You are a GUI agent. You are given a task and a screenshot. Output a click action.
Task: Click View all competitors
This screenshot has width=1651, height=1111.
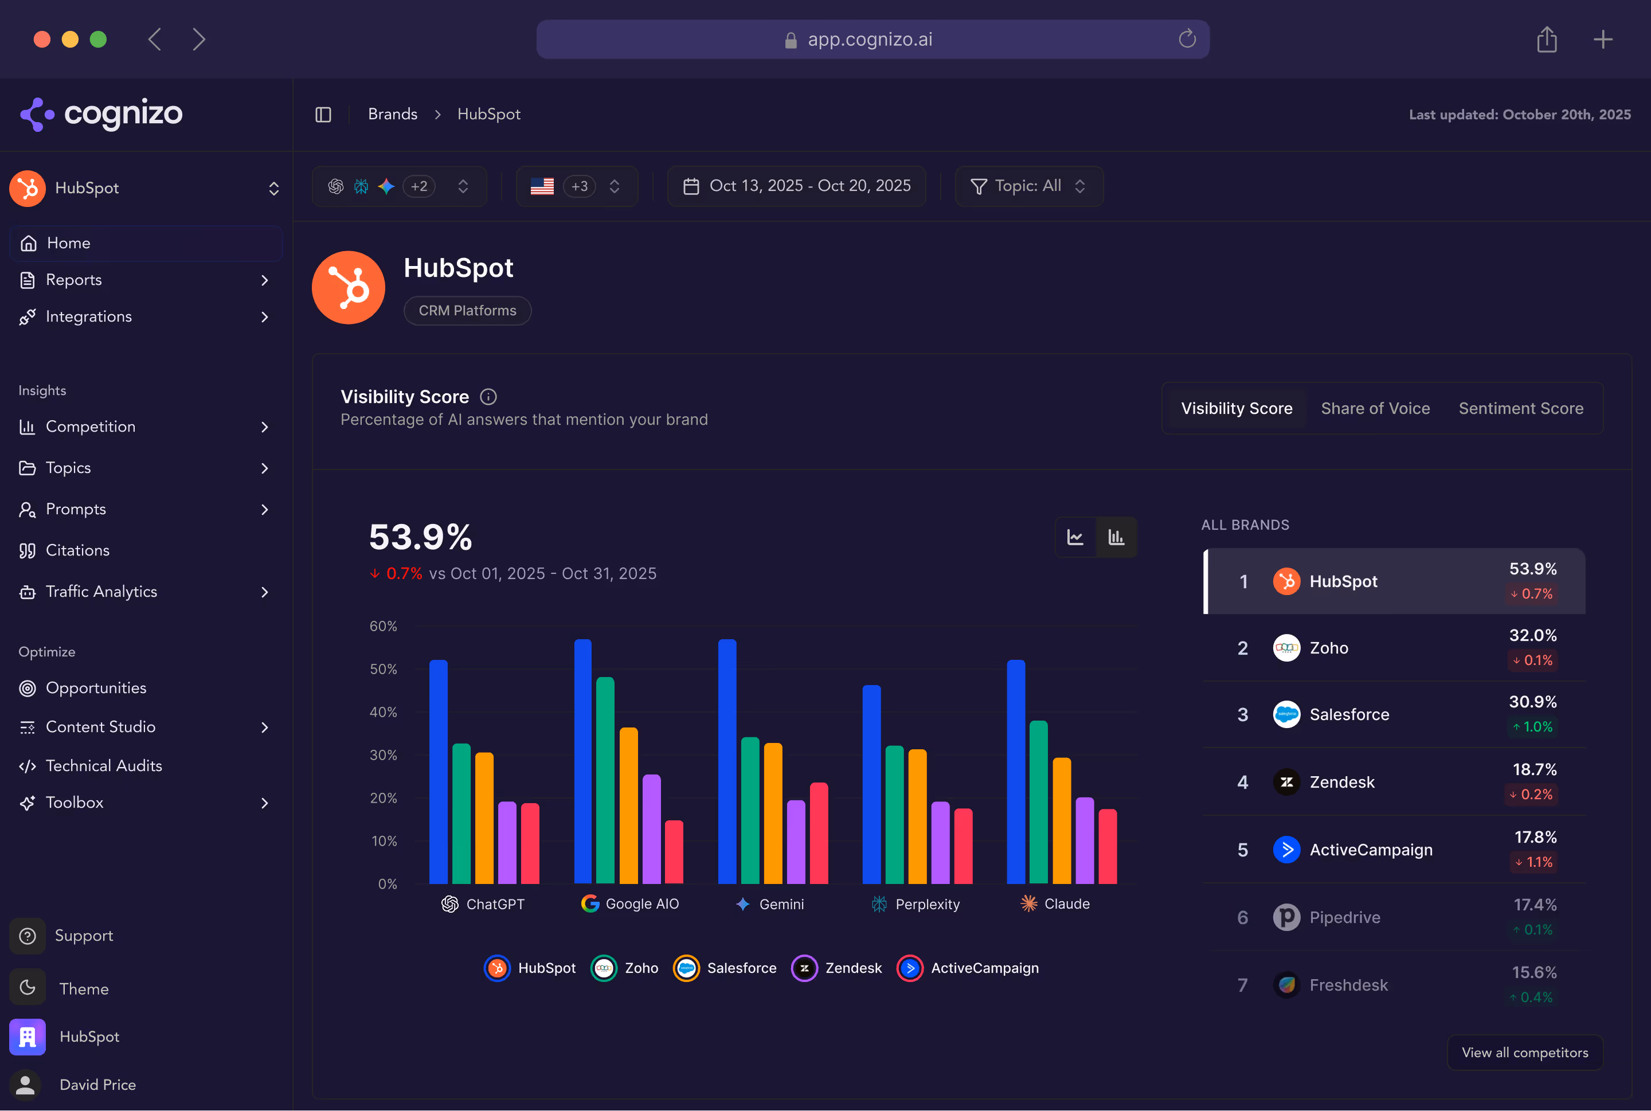(x=1524, y=1053)
